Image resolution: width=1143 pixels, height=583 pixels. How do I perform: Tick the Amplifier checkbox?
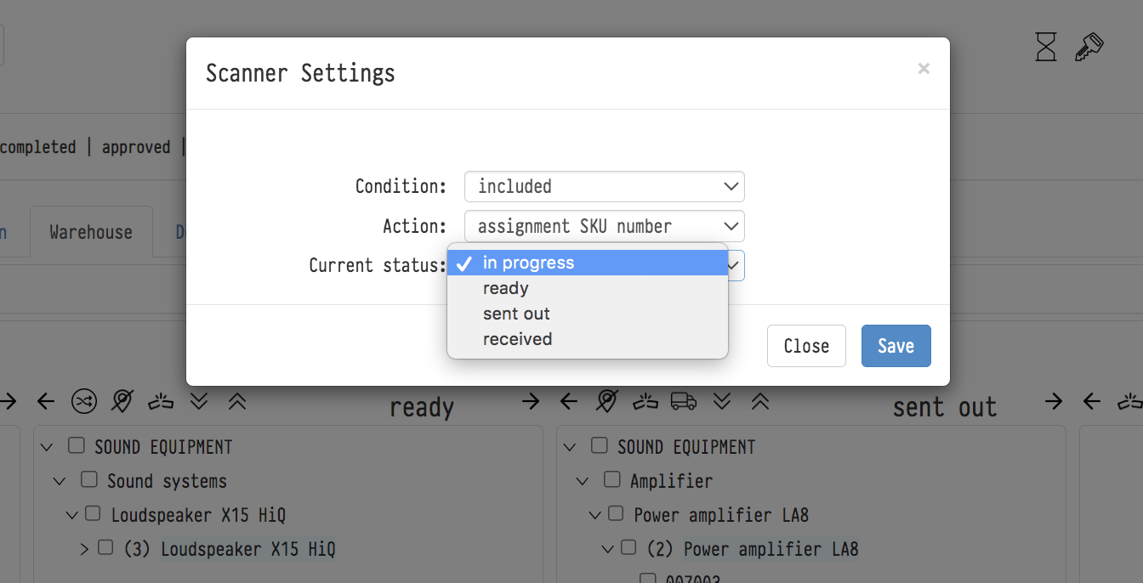click(611, 480)
